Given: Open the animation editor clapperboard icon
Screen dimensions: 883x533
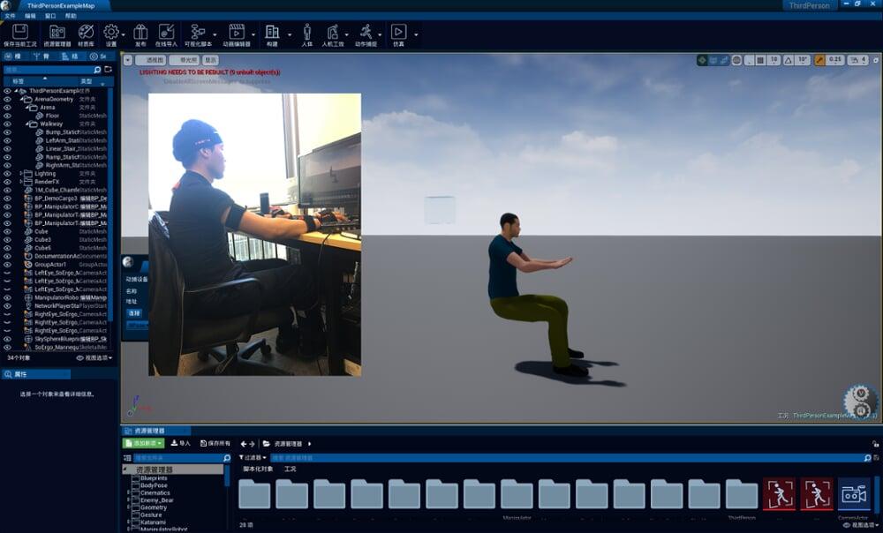Looking at the screenshot, I should 237,33.
